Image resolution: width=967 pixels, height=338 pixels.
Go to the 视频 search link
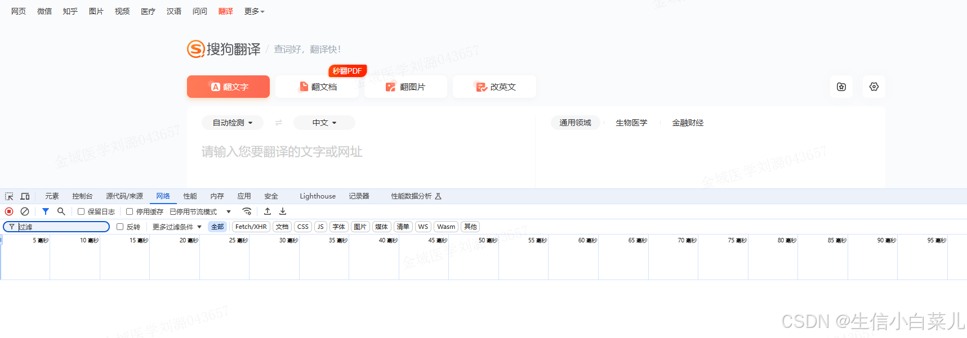tap(122, 11)
